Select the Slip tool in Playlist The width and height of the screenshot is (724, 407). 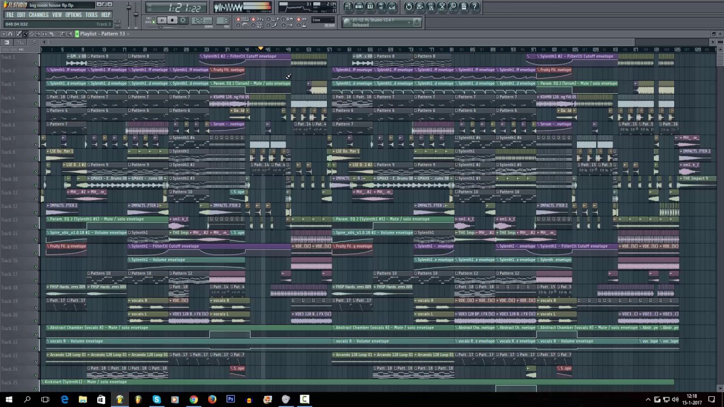coord(44,34)
